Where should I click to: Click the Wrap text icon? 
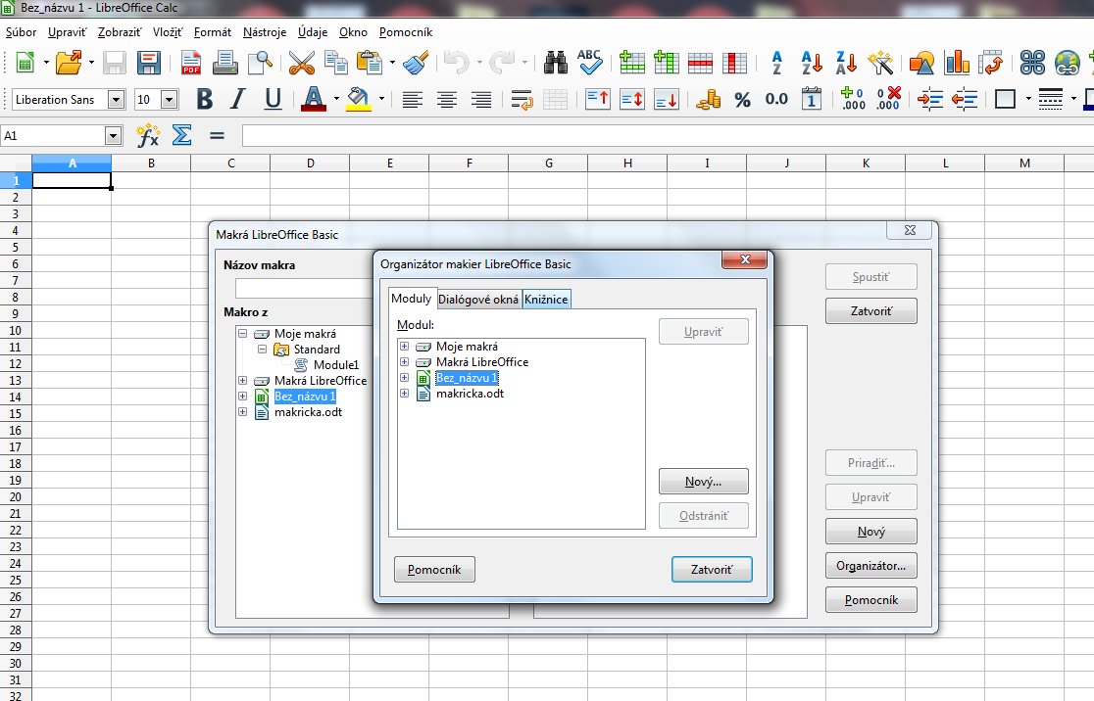click(x=522, y=100)
